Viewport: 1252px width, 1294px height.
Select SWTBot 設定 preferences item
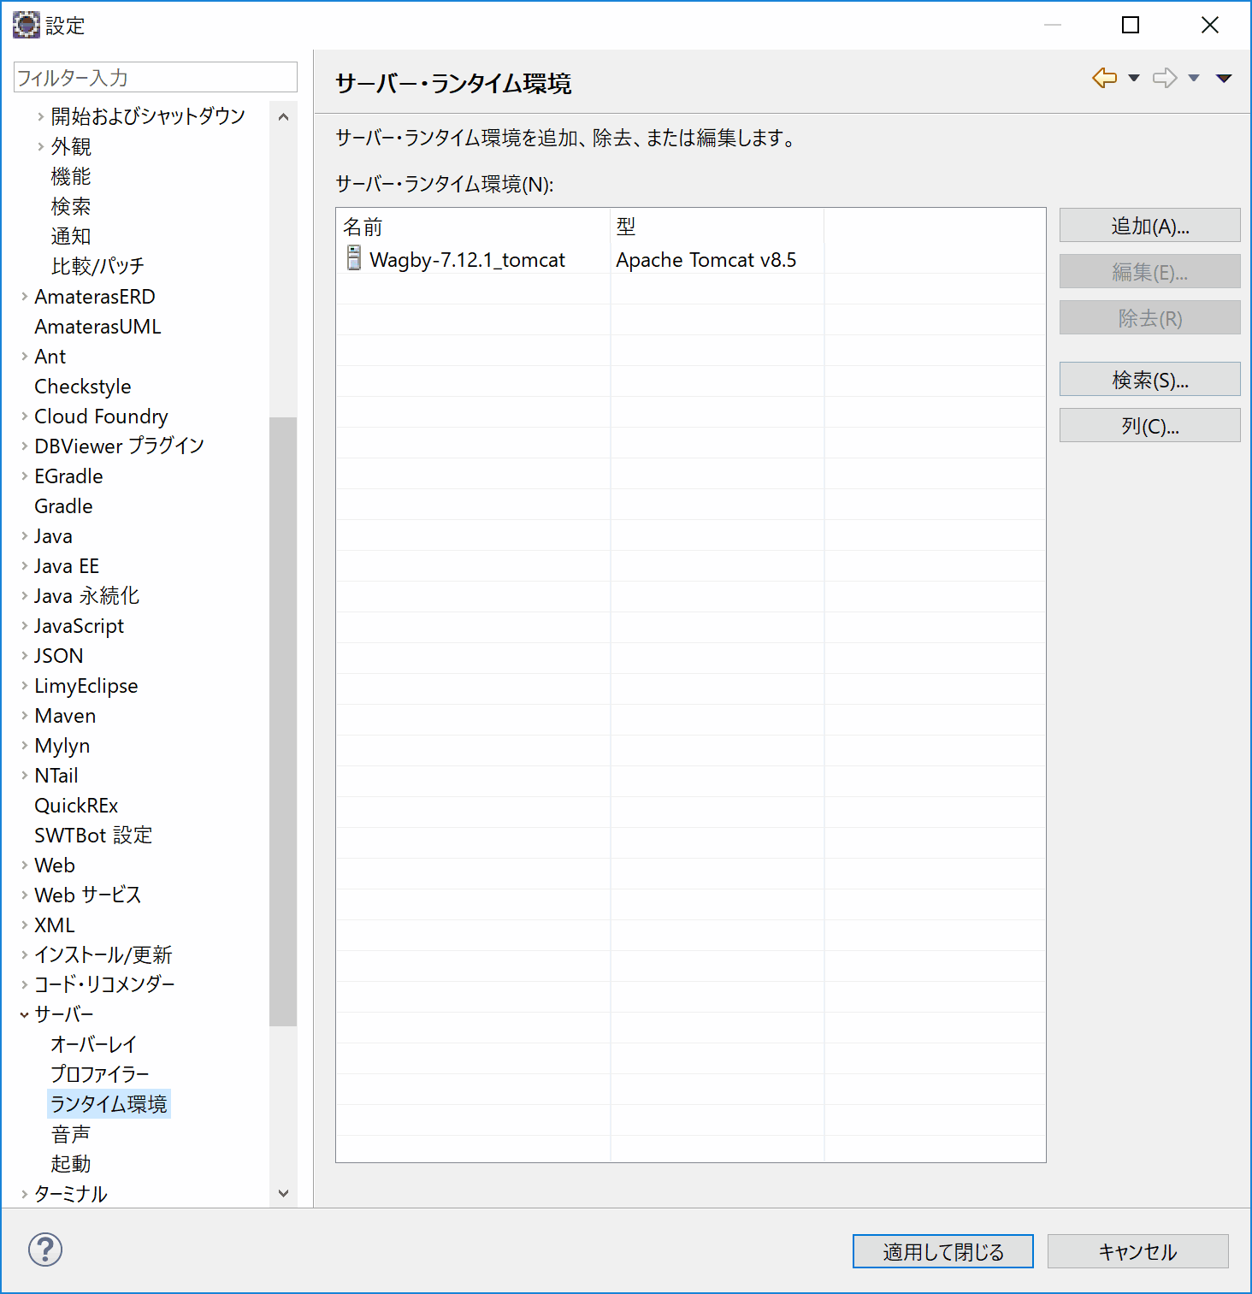pyautogui.click(x=93, y=836)
